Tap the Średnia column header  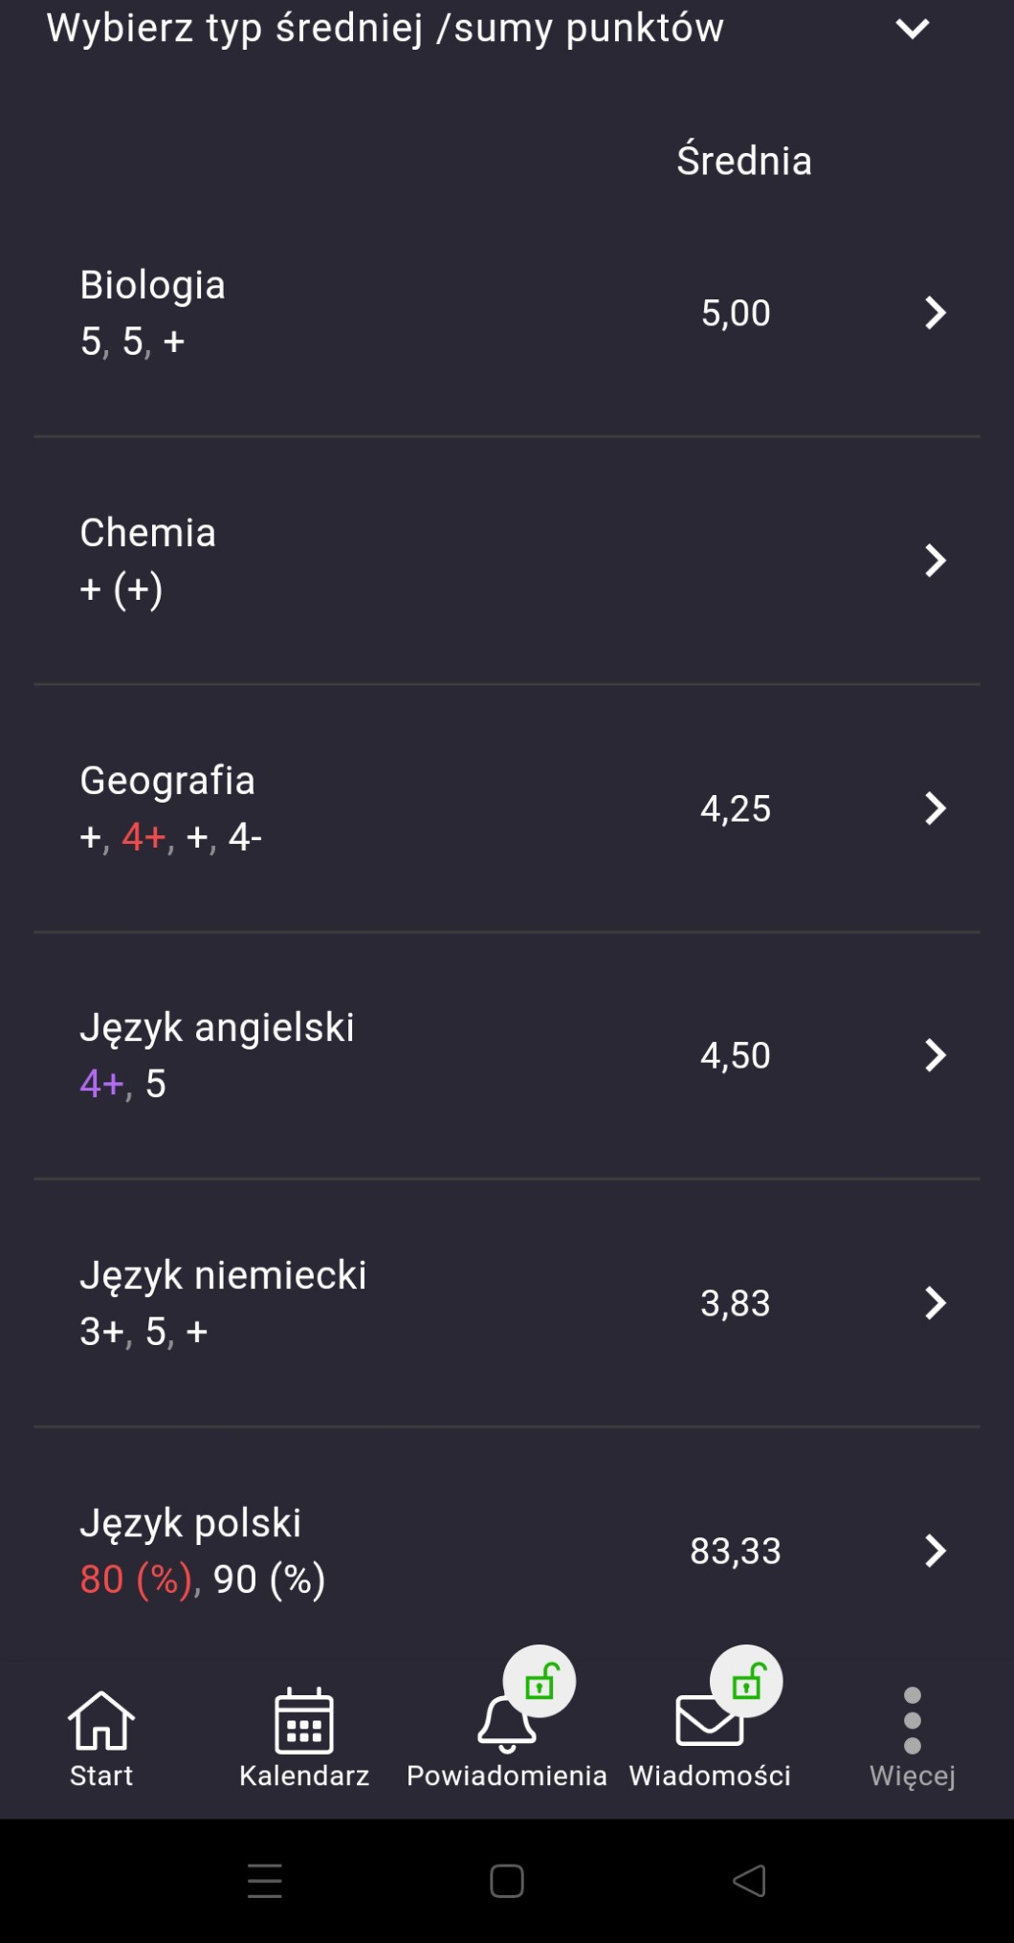click(744, 161)
